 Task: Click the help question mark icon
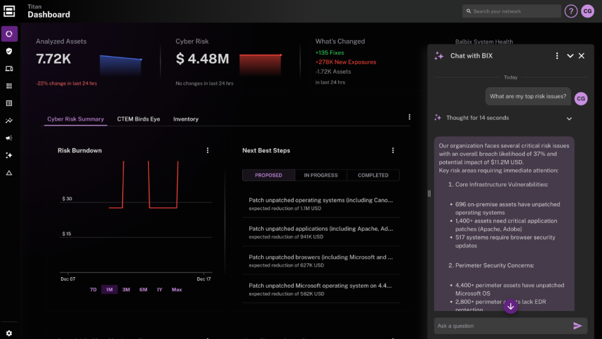(570, 11)
